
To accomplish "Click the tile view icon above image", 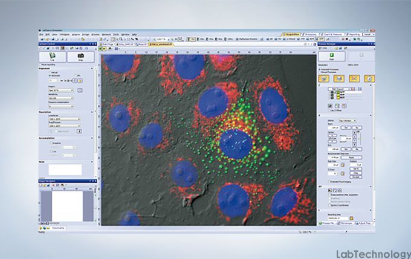I will [117, 49].
